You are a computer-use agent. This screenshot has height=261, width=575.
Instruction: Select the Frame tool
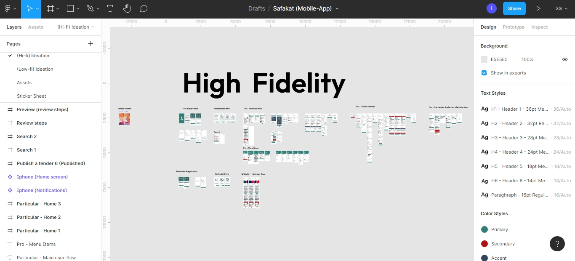coord(51,8)
